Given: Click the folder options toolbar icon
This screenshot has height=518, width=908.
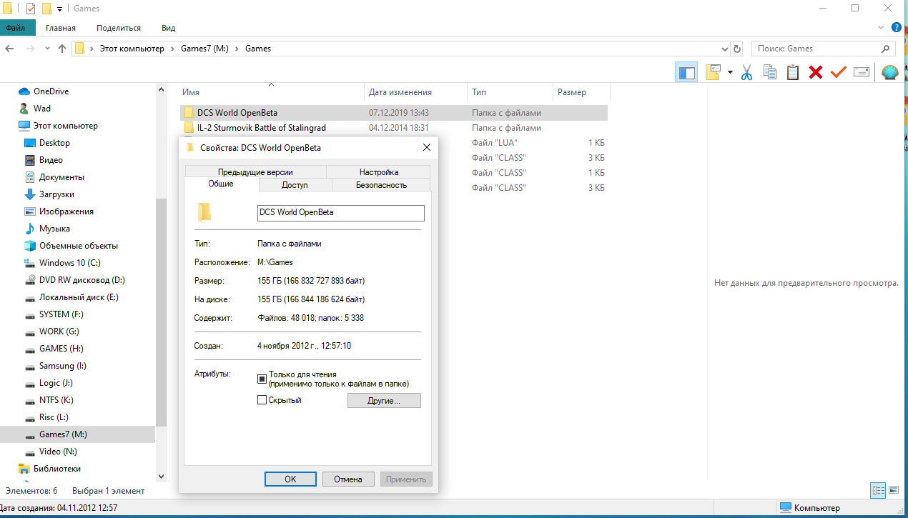Looking at the screenshot, I should [x=714, y=71].
